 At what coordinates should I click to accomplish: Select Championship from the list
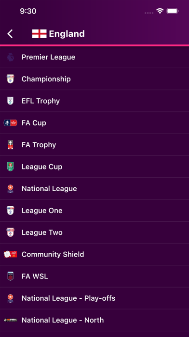click(x=94, y=79)
